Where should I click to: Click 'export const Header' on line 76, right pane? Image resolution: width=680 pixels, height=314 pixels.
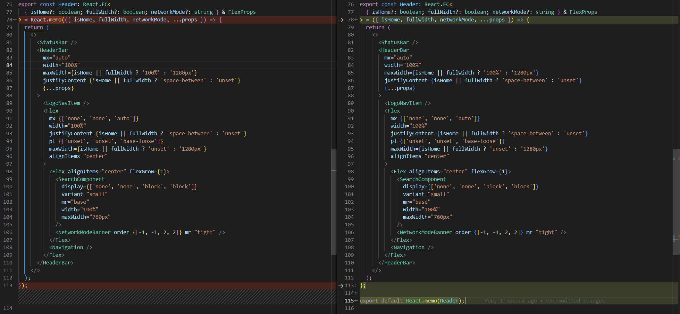click(x=389, y=4)
